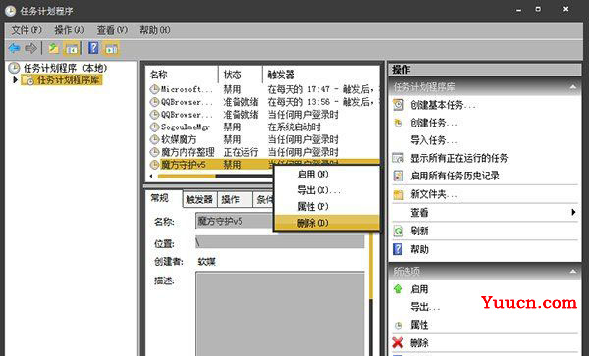Click the back arrow toolbar icon

(x=15, y=48)
